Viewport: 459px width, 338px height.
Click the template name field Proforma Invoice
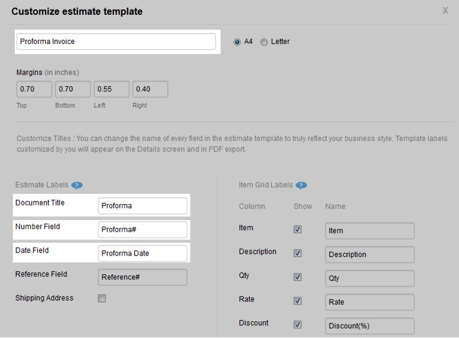pos(117,42)
